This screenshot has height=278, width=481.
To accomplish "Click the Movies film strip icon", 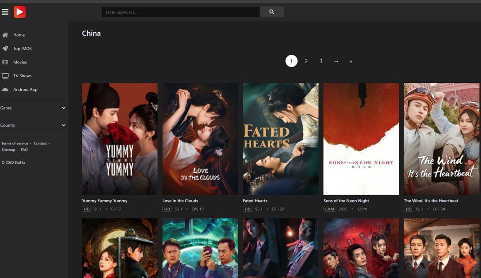I will click(5, 62).
